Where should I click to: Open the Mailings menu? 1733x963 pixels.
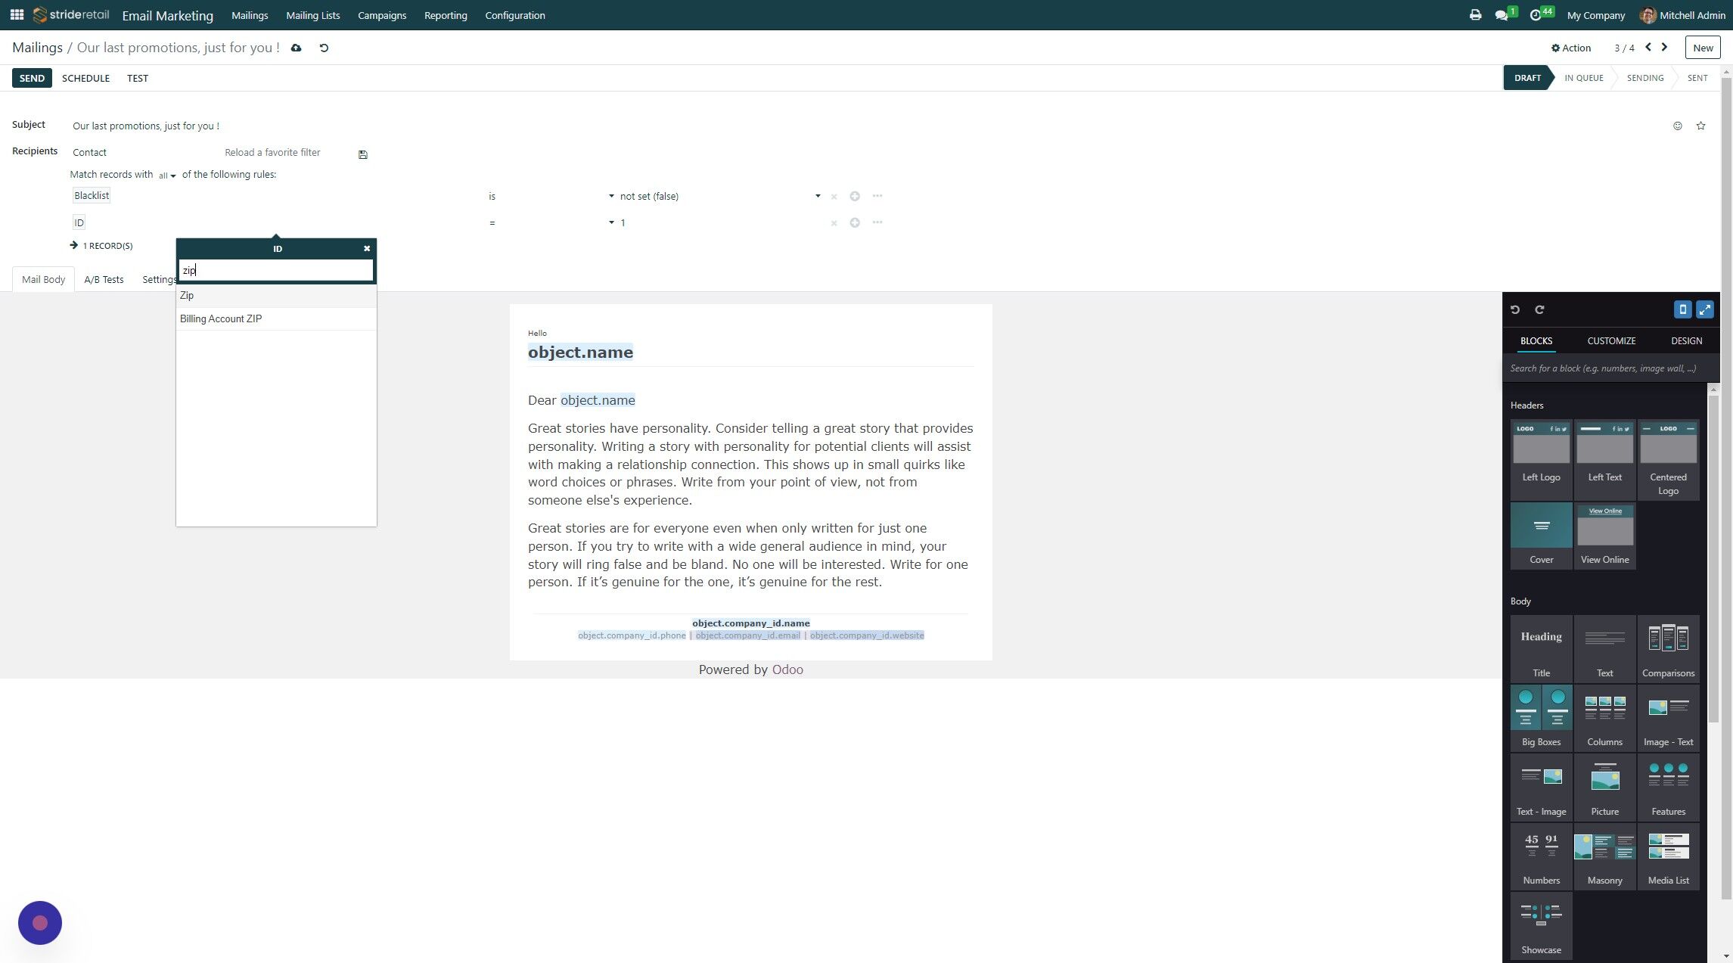(x=250, y=15)
